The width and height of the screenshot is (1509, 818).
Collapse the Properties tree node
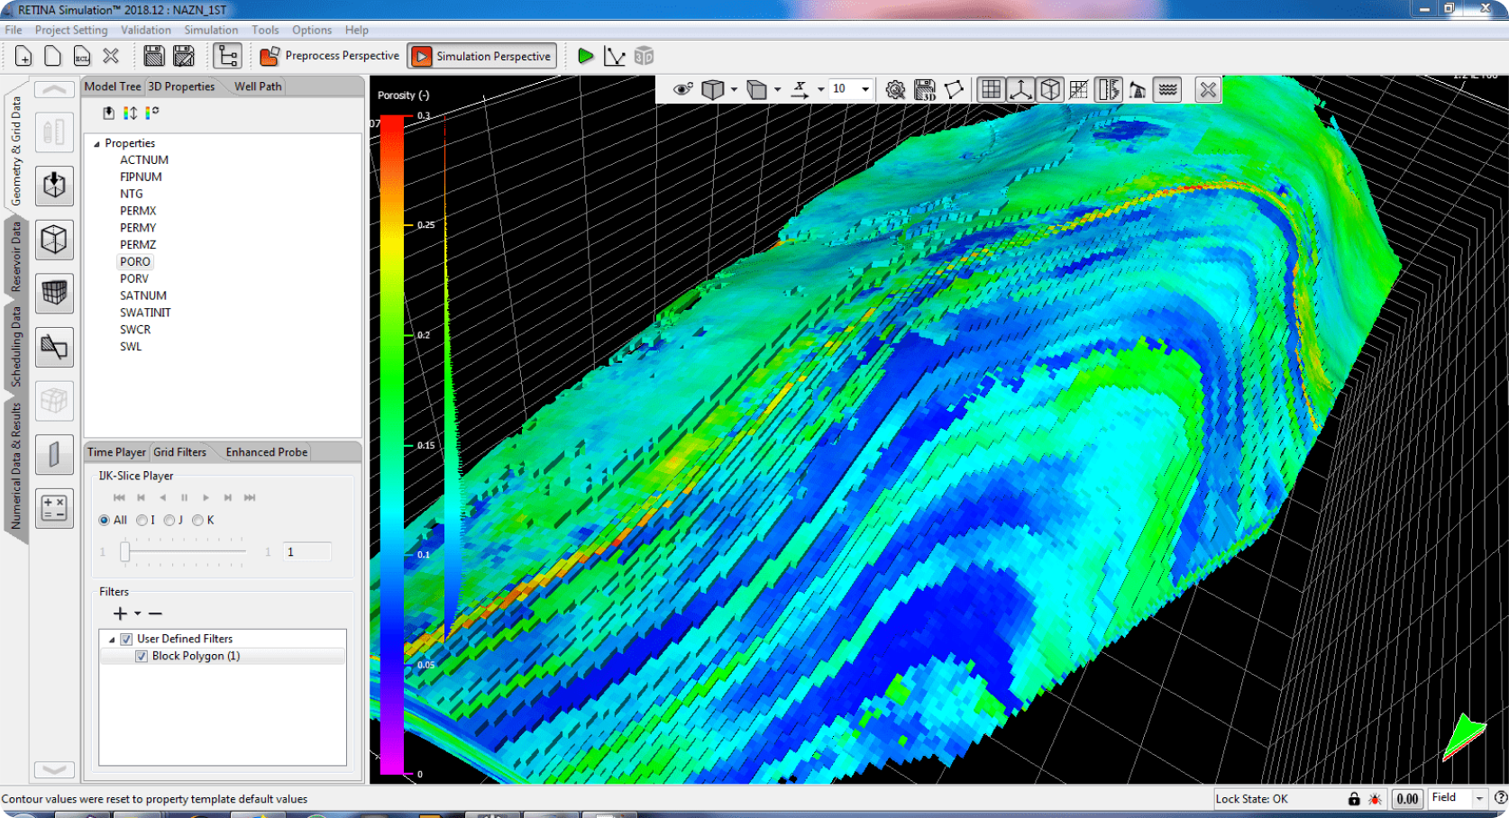tap(96, 143)
